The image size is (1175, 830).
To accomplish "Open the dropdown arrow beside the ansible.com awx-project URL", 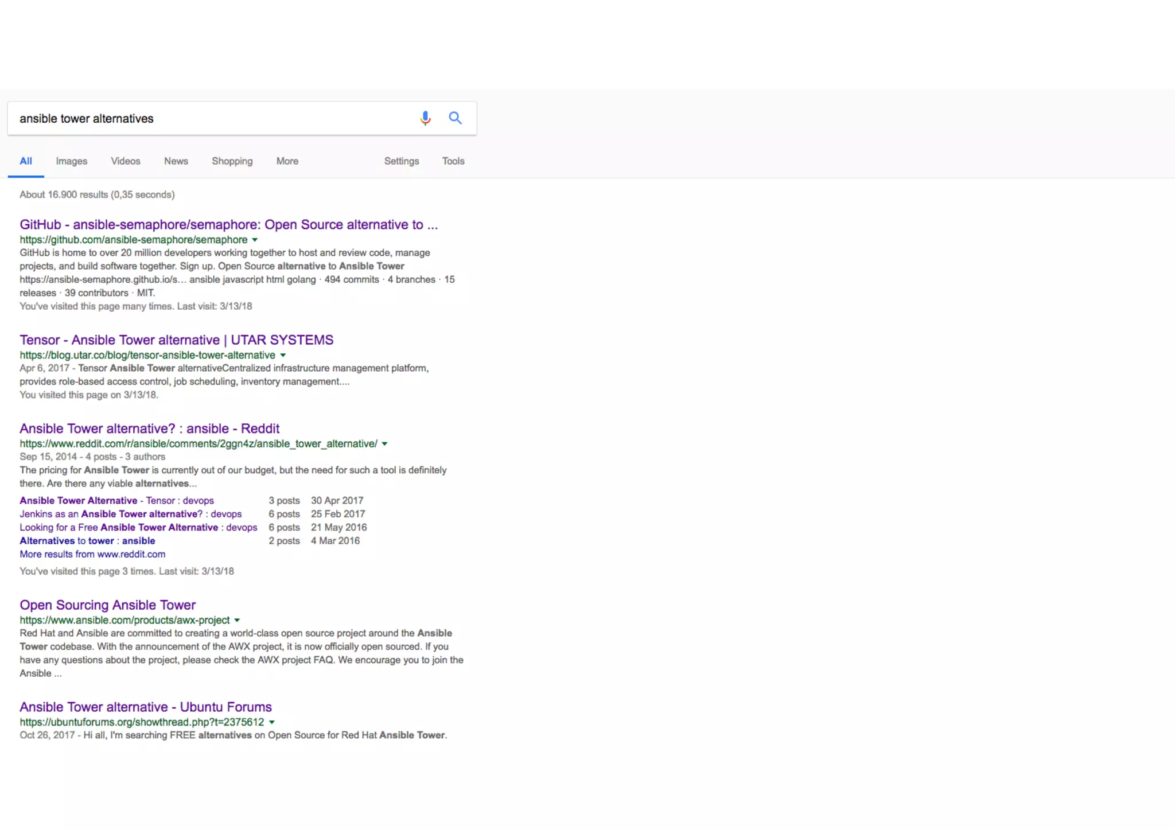I will click(237, 621).
